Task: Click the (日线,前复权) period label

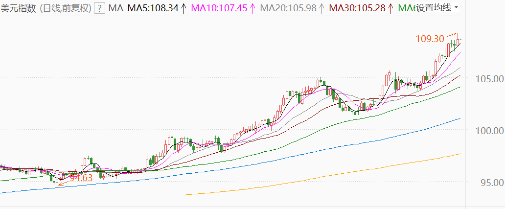Action: pyautogui.click(x=66, y=8)
